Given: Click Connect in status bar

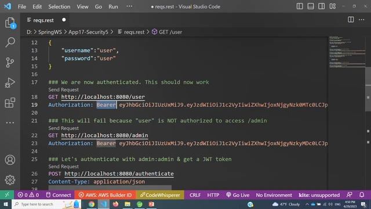Looking at the screenshot, I should click(x=58, y=195).
